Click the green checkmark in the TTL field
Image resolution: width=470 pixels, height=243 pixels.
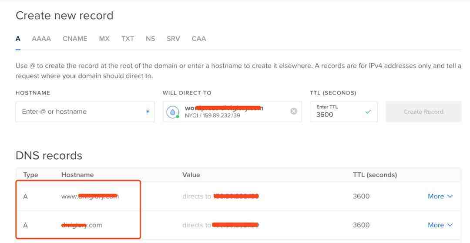click(x=368, y=112)
